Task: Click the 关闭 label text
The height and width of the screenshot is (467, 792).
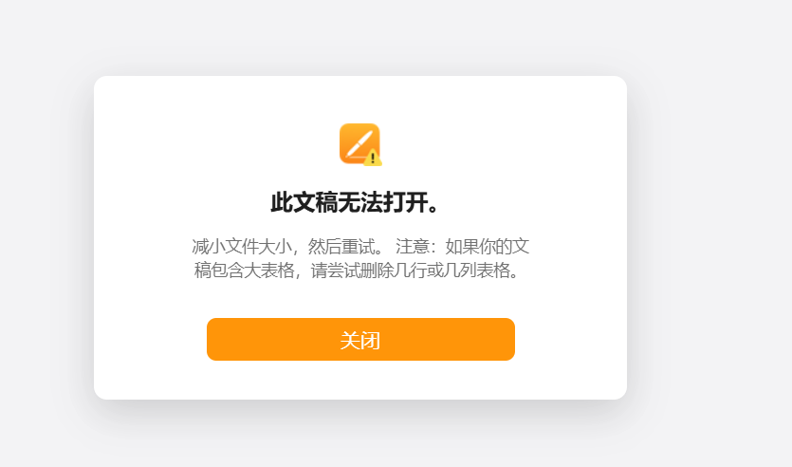Action: point(360,340)
